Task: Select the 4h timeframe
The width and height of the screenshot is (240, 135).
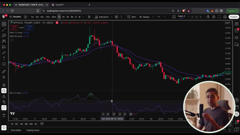Action: click(x=68, y=17)
